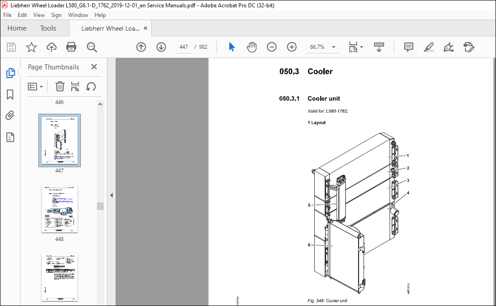Go to next page arrow
The image size is (496, 306).
(161, 47)
